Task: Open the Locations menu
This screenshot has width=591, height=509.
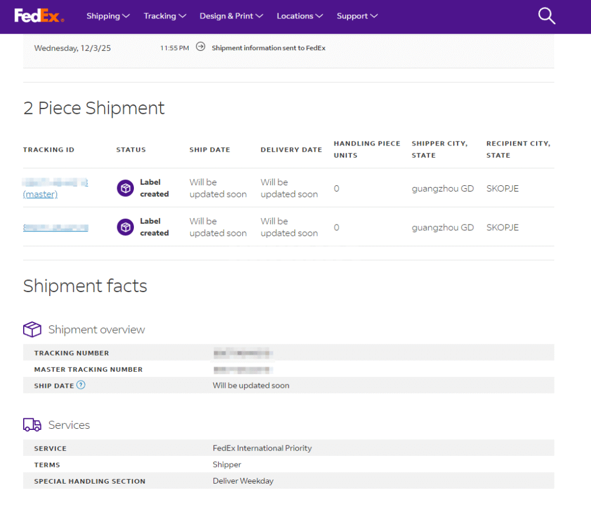Action: (x=300, y=16)
